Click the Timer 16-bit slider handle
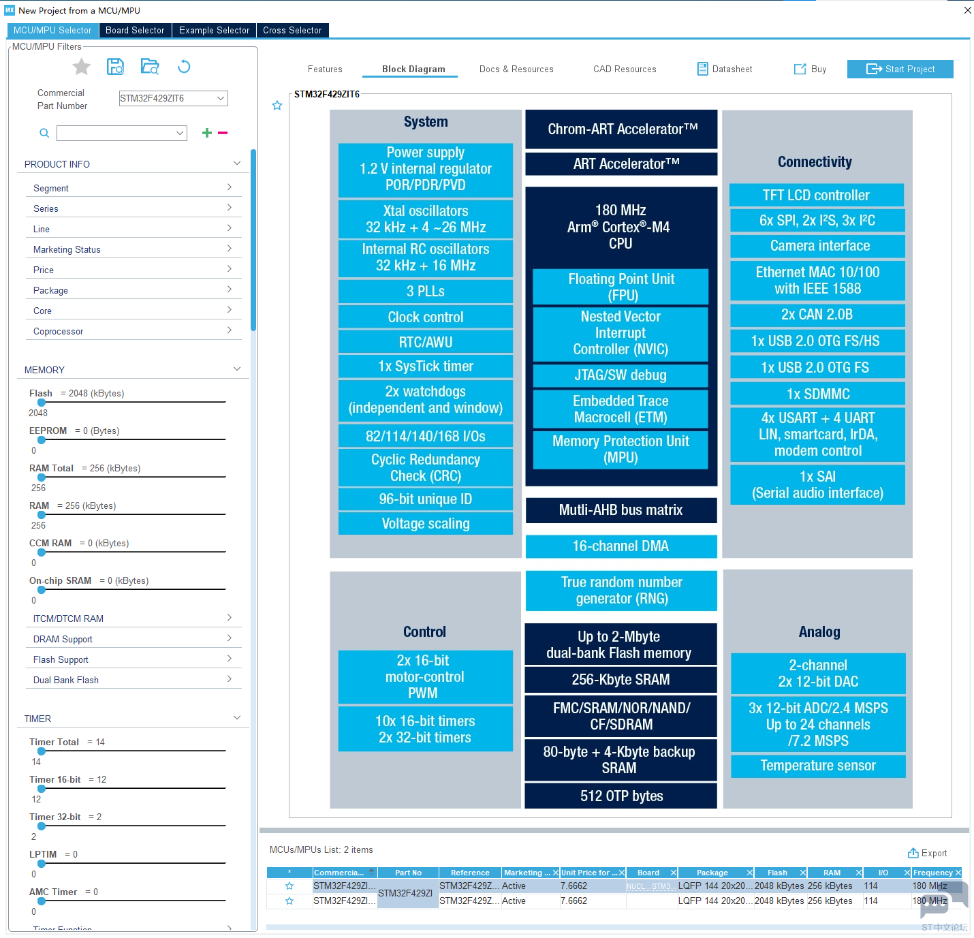The image size is (974, 938). coord(42,789)
